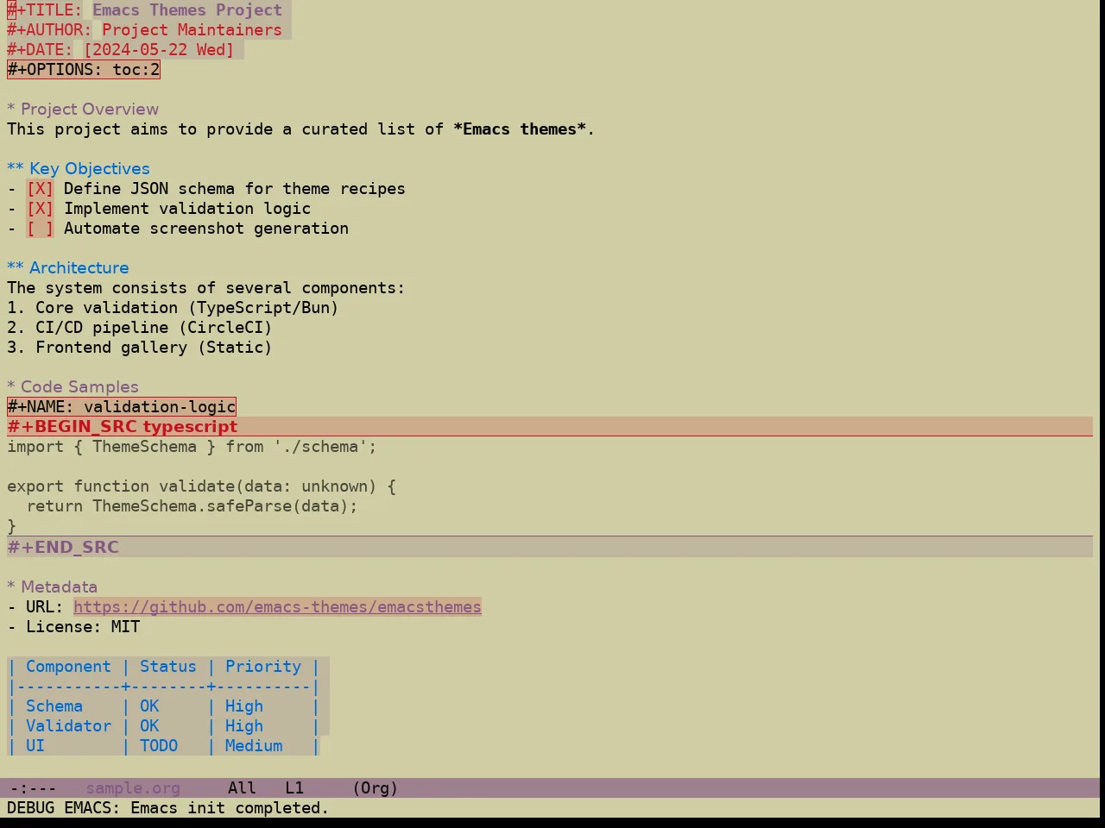The width and height of the screenshot is (1105, 828).
Task: Place cursor on '#+TITLE:' keyword
Action: pos(45,10)
